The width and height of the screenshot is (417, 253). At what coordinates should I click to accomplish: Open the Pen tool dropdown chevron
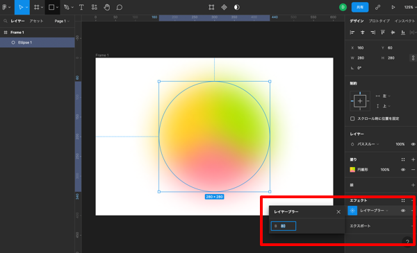click(x=72, y=8)
